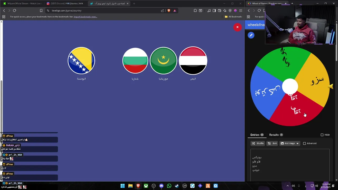Pick the Yemen flag circle
The width and height of the screenshot is (338, 190).
193,61
